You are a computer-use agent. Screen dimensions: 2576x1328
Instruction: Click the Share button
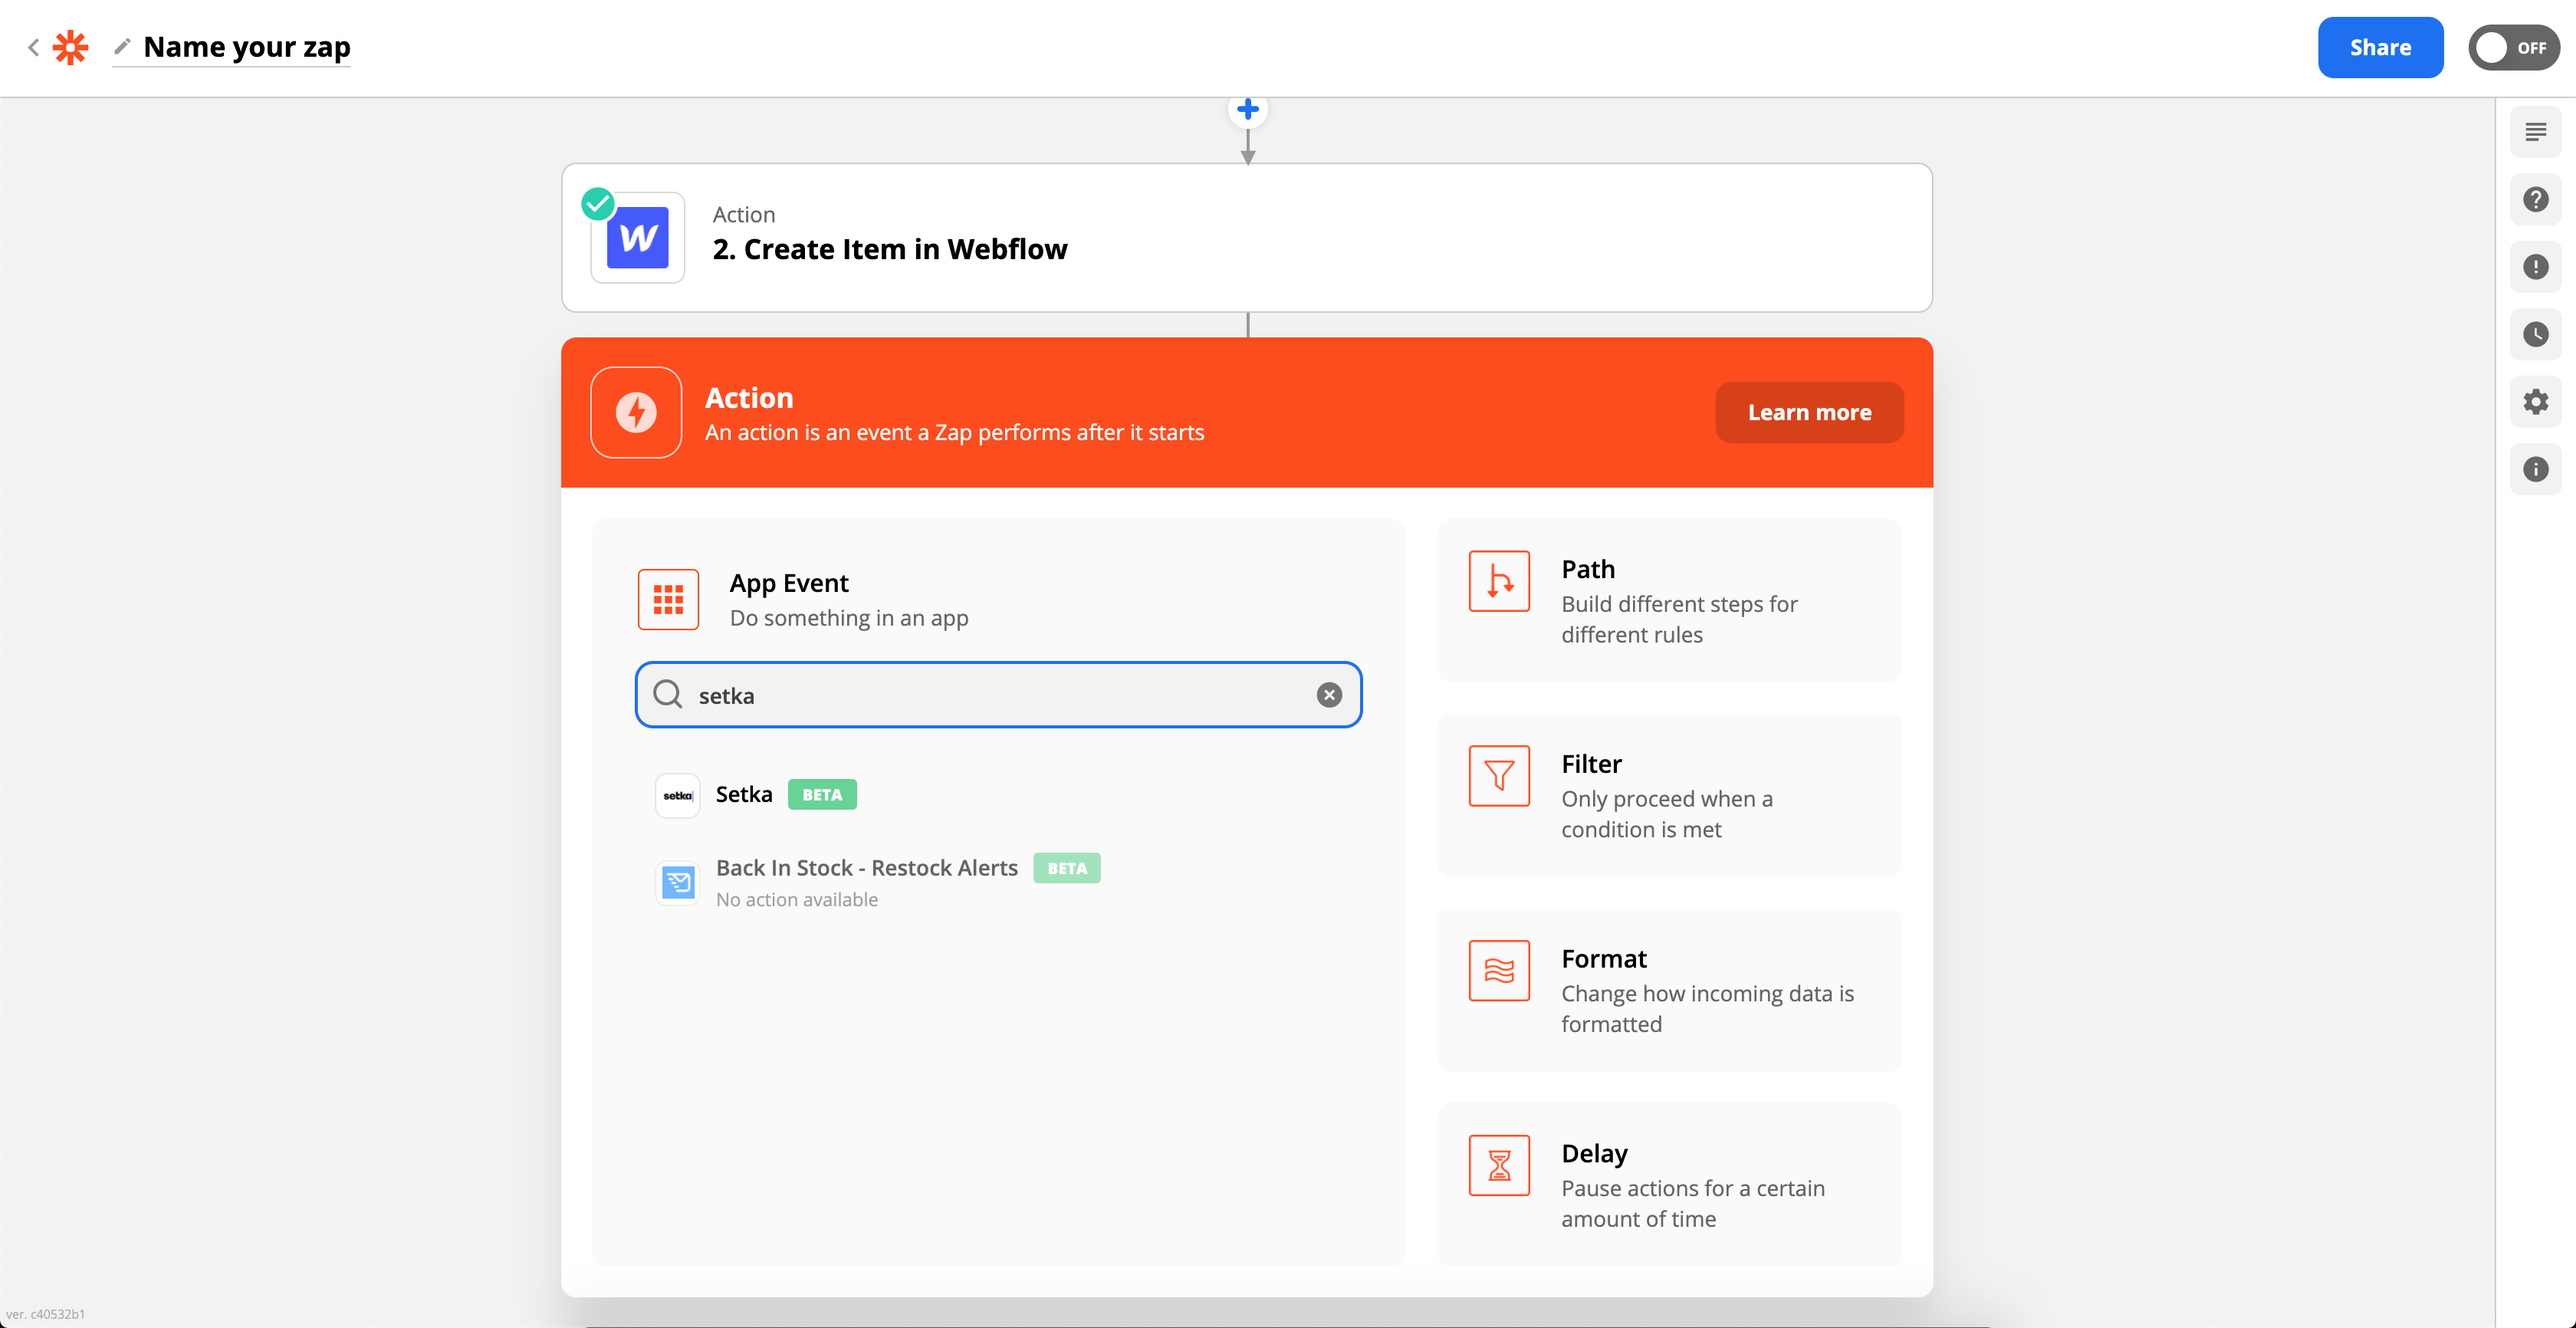[x=2380, y=47]
